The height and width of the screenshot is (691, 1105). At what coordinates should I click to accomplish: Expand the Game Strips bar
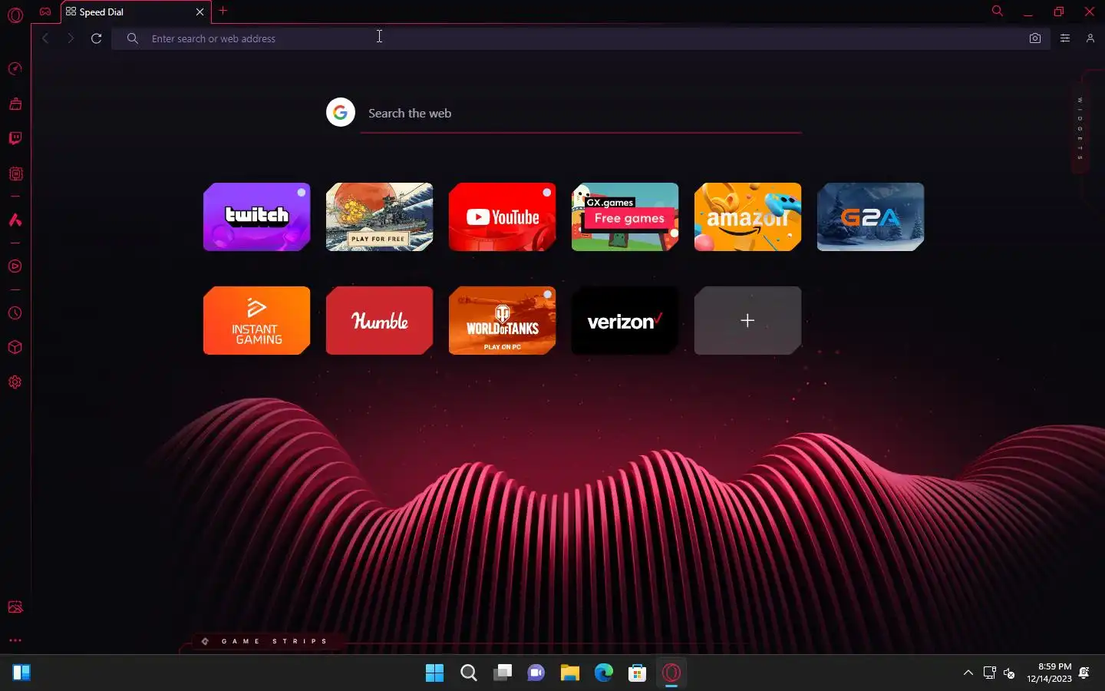266,641
